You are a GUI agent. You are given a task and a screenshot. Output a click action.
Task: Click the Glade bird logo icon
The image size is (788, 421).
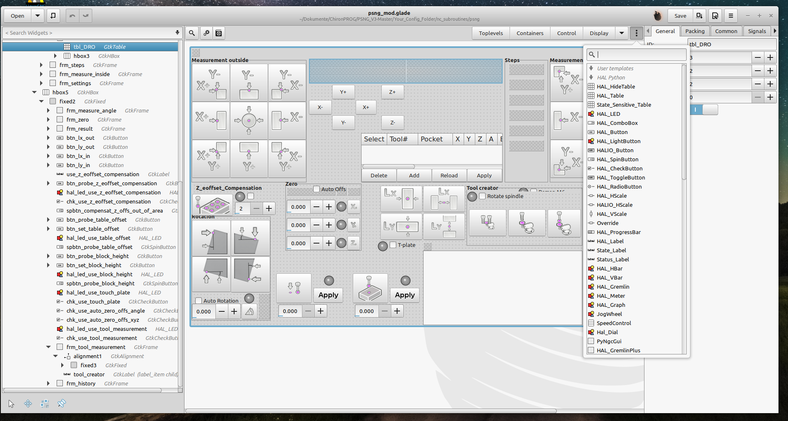tap(658, 16)
